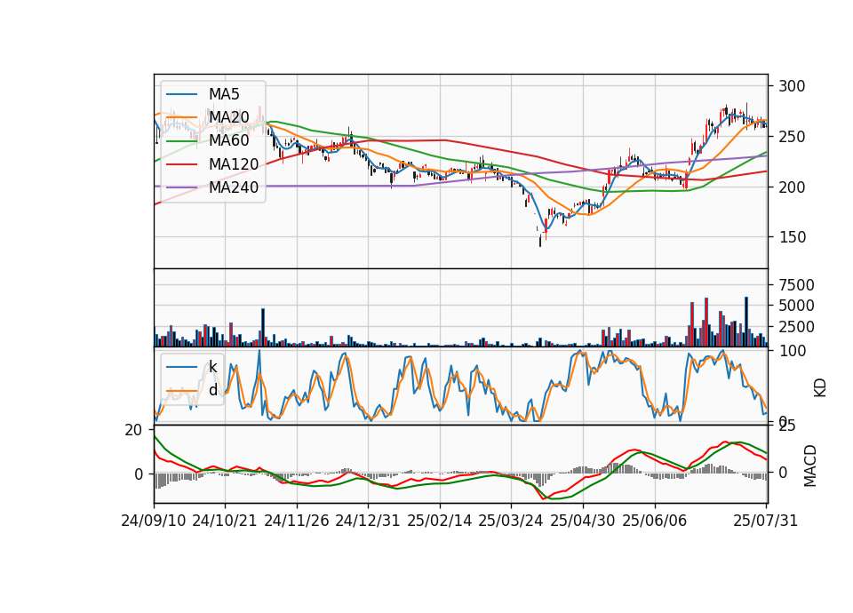Click the 100 label on KD axis

[792, 351]
